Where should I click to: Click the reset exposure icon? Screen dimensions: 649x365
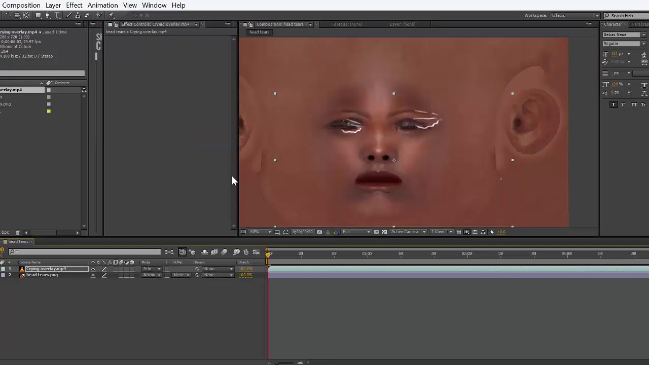(492, 232)
